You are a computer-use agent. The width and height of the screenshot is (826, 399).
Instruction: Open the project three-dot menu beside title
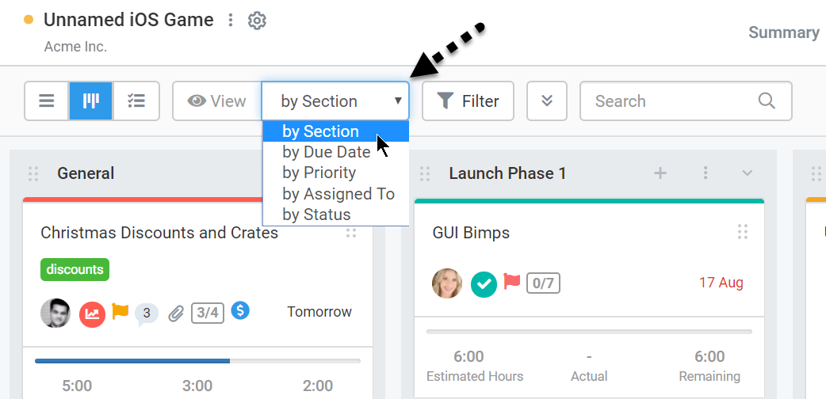coord(230,21)
